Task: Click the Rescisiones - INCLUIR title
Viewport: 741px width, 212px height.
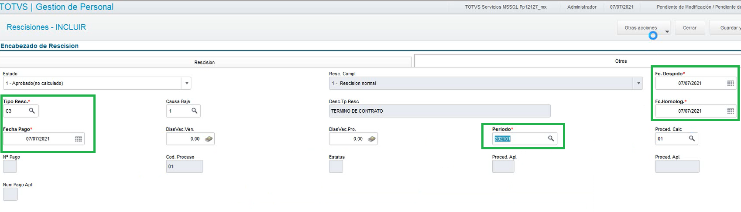Action: pos(46,27)
